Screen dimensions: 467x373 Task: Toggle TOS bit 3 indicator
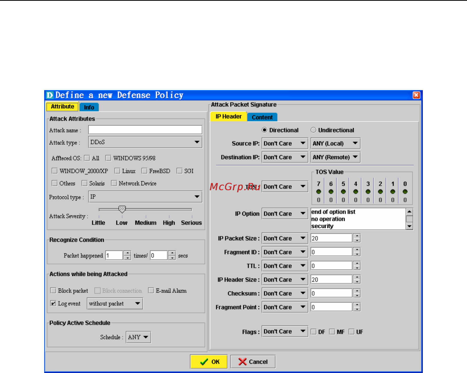click(368, 192)
